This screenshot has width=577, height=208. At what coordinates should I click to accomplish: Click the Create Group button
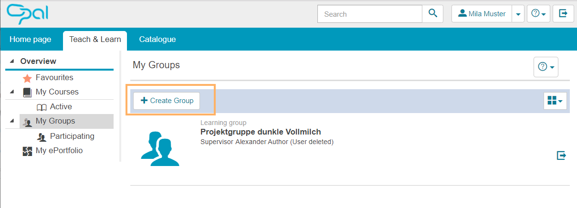[x=167, y=101]
